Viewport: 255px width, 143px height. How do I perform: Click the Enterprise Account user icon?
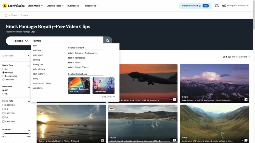(224, 6)
